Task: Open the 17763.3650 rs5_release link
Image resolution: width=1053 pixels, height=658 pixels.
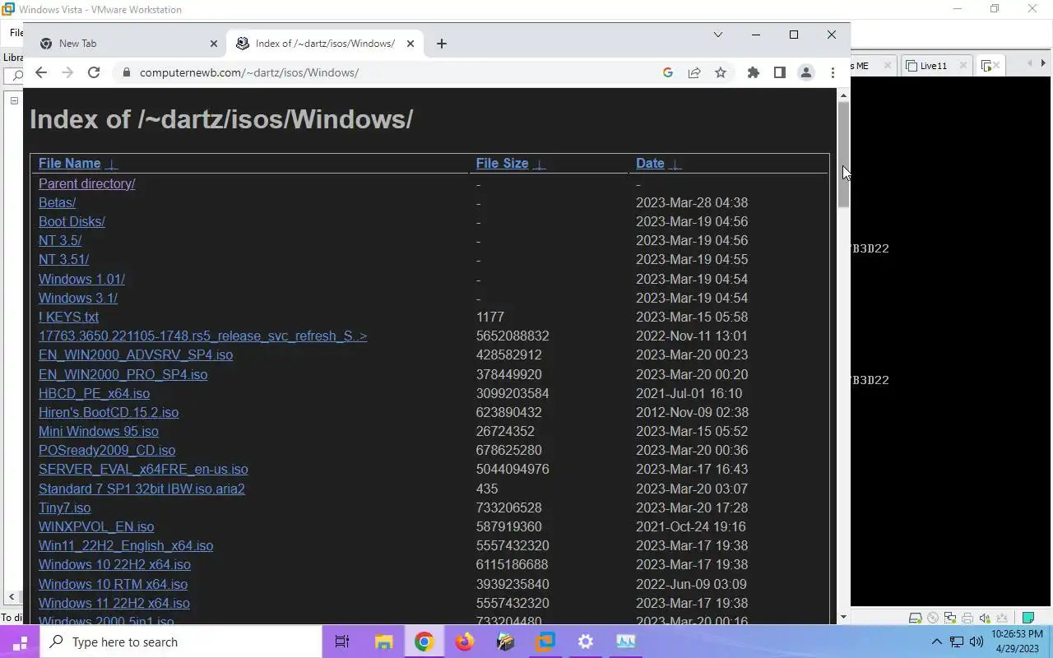Action: 202,336
